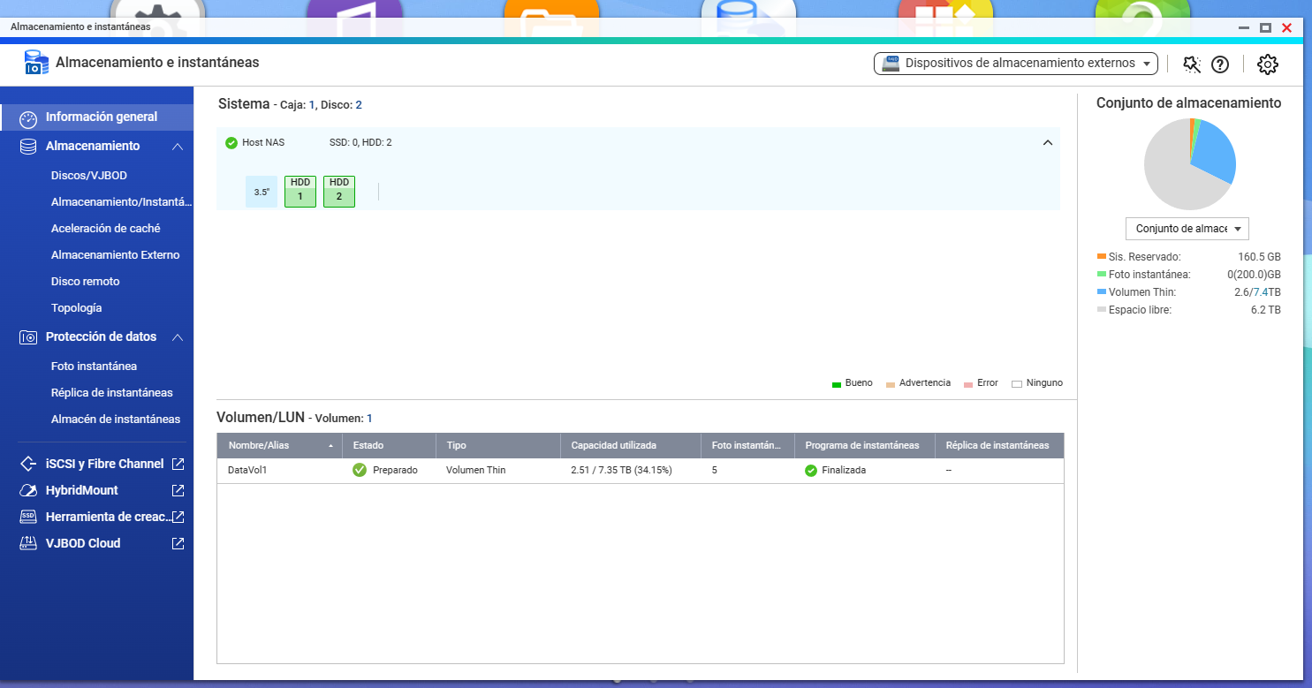Go to Discos/VJBOD in sidebar

tap(89, 176)
